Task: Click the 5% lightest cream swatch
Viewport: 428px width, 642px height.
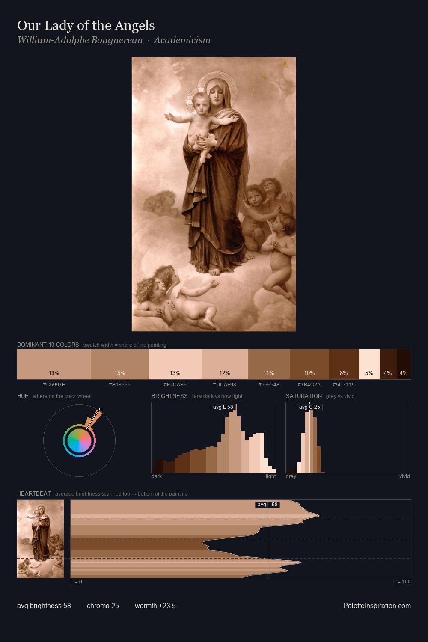Action: pos(369,364)
